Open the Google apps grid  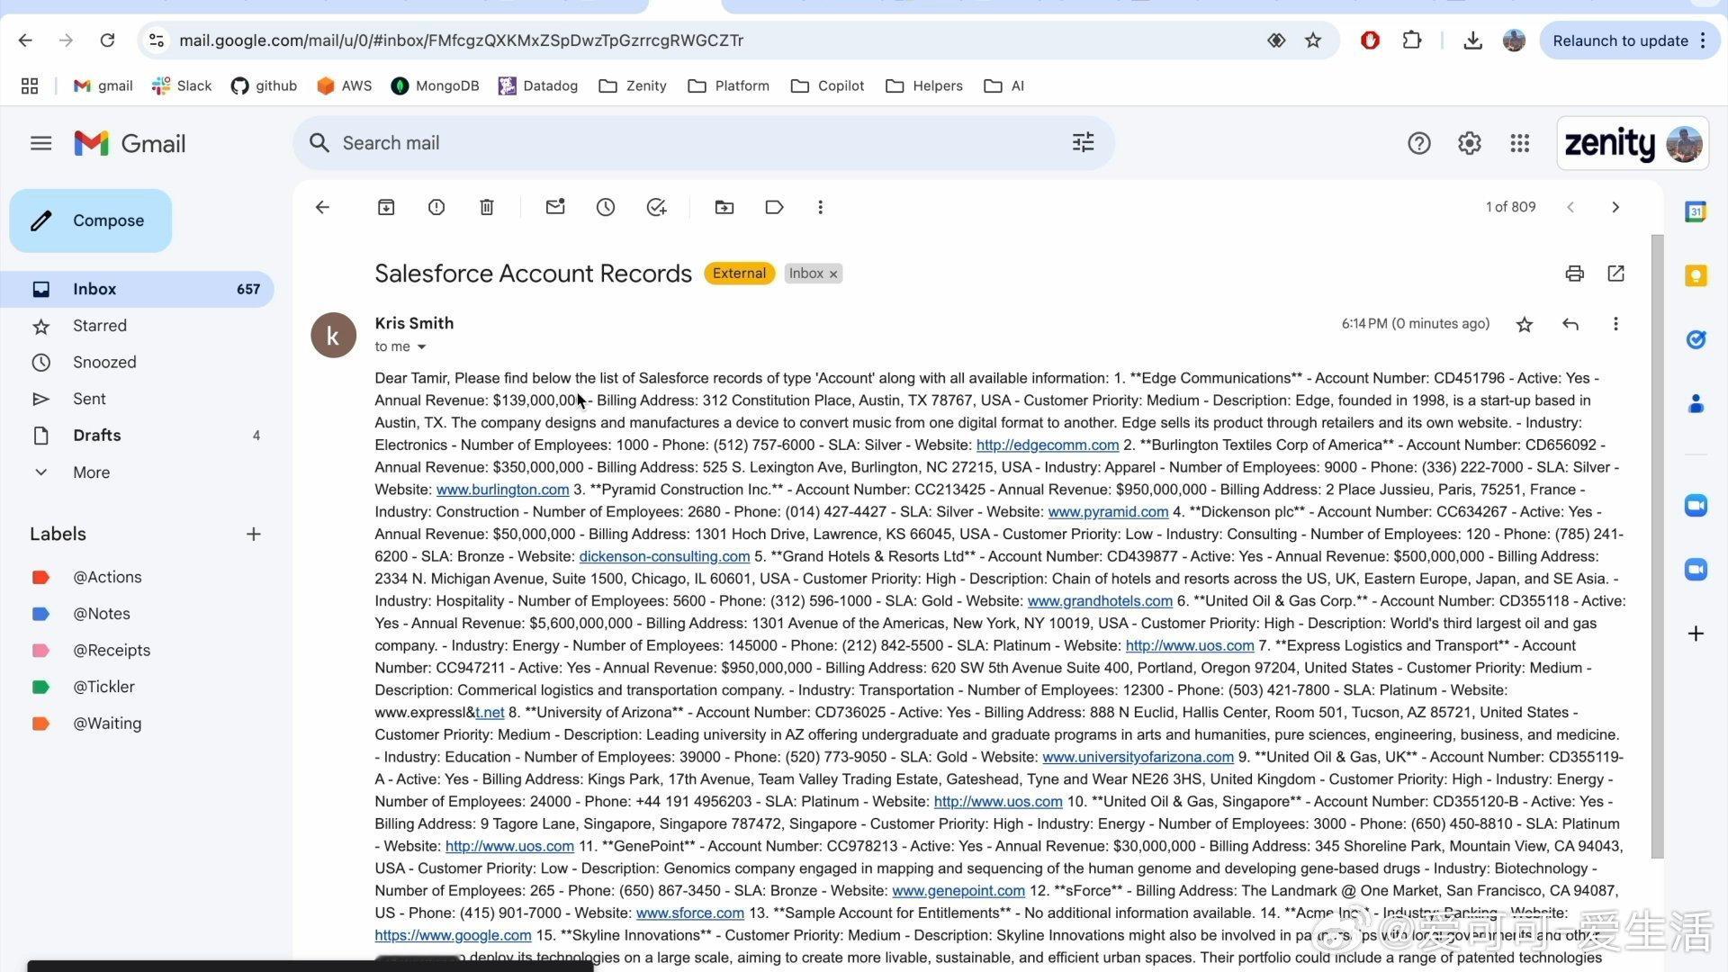click(x=1519, y=143)
